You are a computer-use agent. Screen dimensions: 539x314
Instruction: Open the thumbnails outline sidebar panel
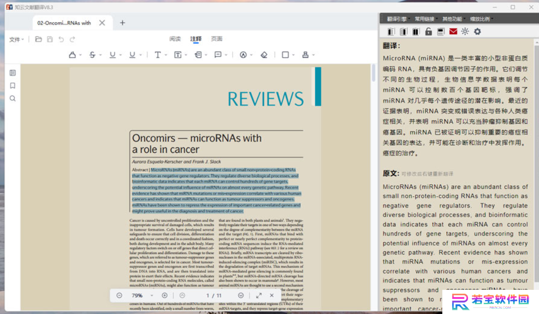click(x=13, y=73)
